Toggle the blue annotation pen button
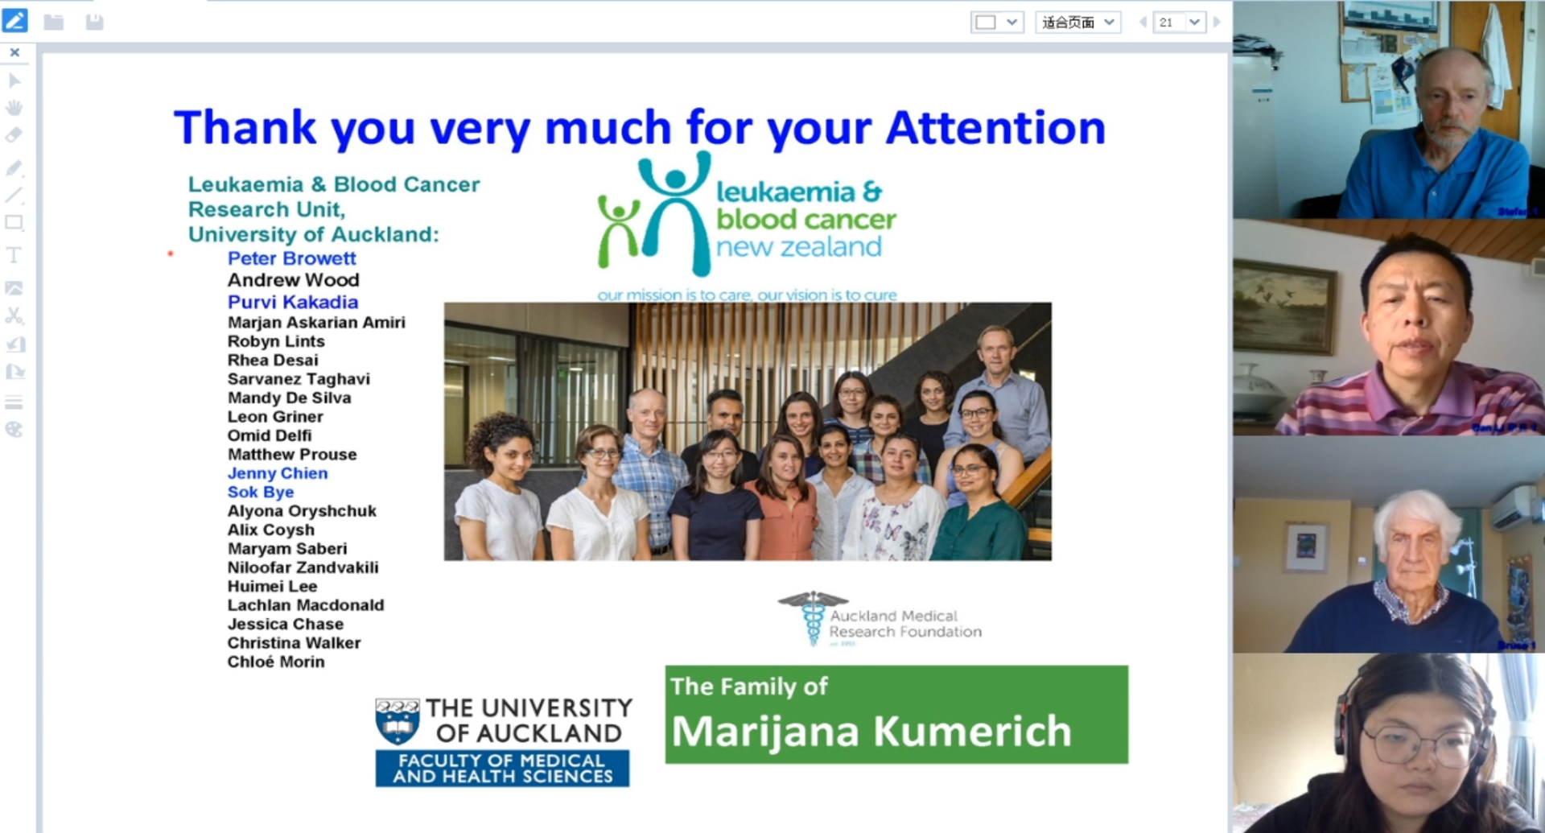The image size is (1545, 833). (x=14, y=21)
